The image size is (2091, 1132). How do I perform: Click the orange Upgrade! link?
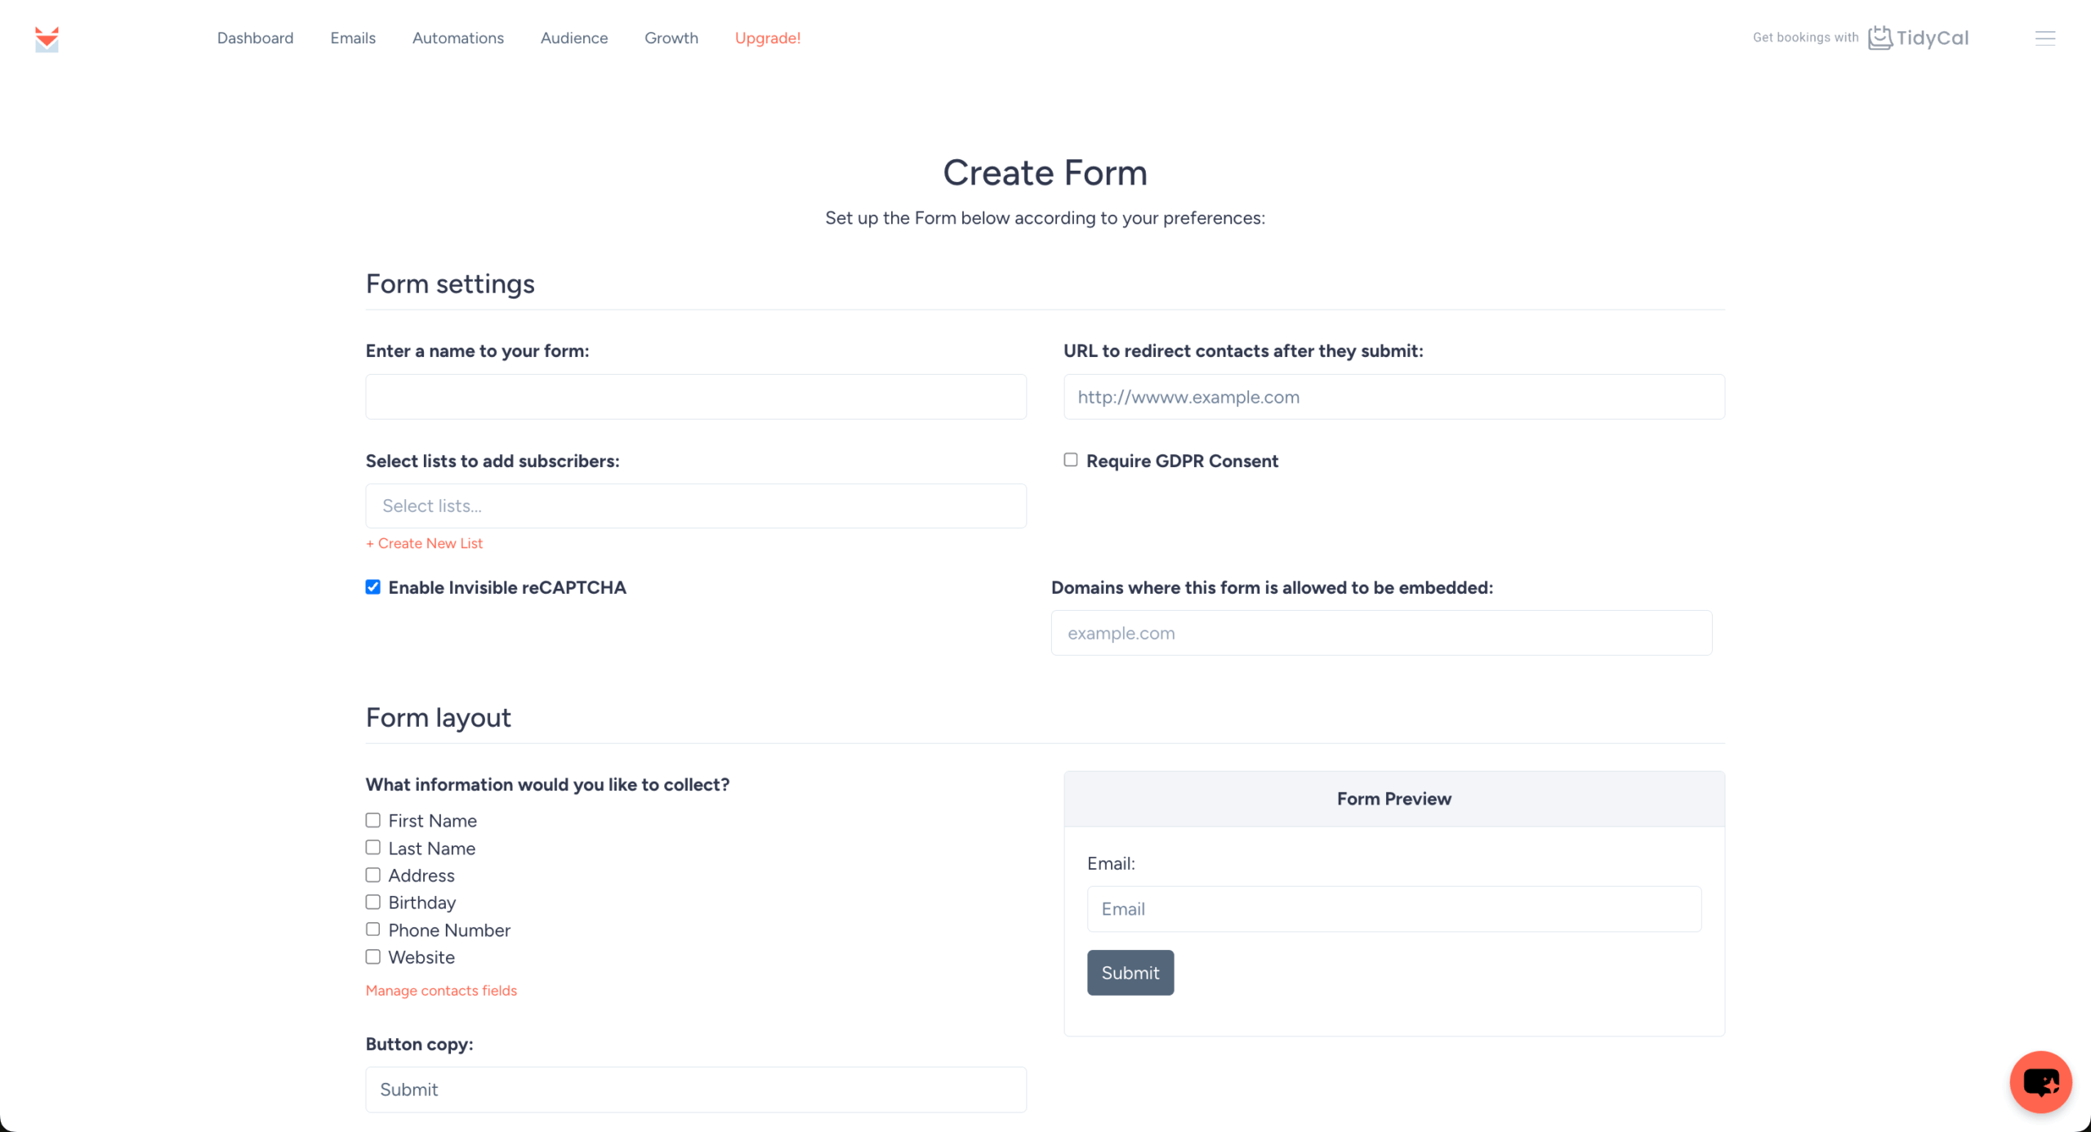pos(767,38)
